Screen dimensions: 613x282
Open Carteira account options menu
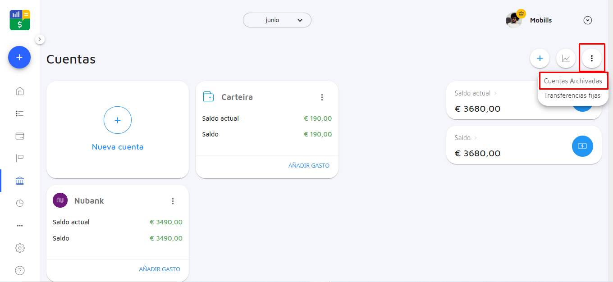coord(322,97)
